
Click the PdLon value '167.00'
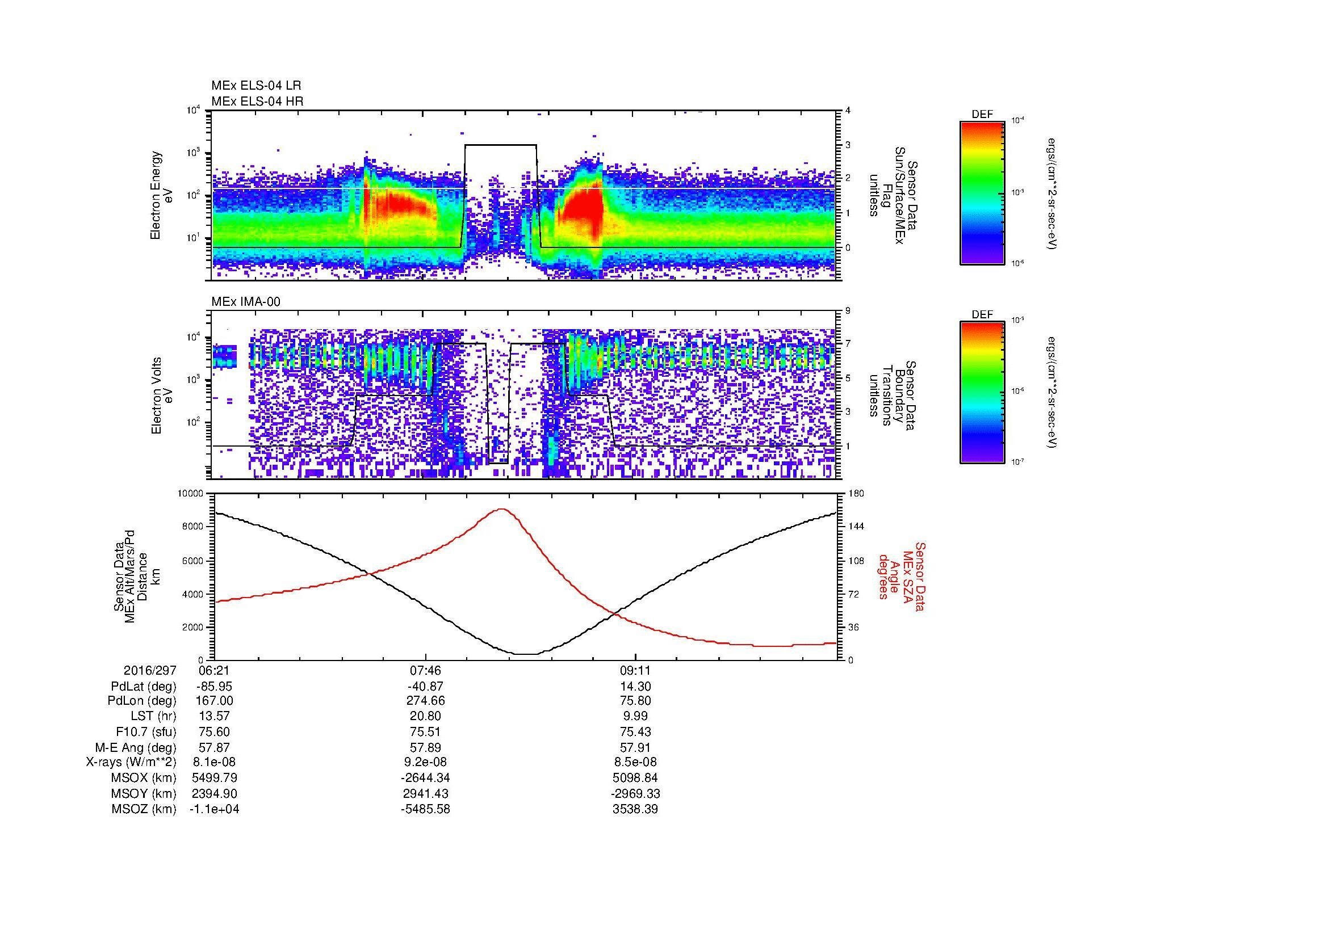215,701
